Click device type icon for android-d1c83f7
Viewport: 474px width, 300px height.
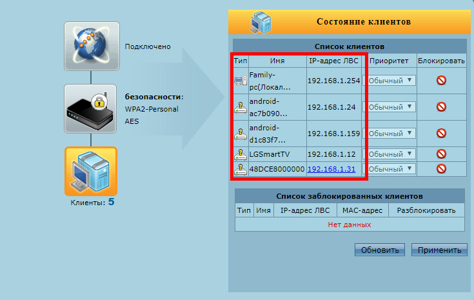(241, 134)
